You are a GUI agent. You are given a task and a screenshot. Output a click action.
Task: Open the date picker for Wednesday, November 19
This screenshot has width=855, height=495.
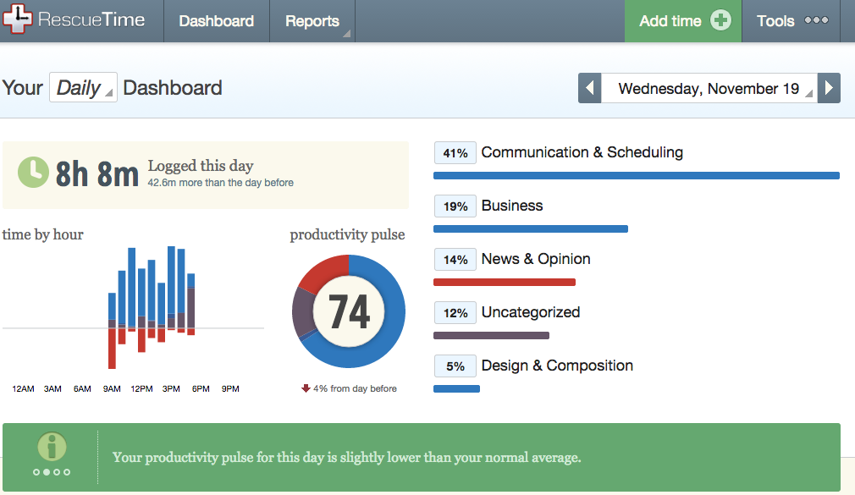(709, 88)
